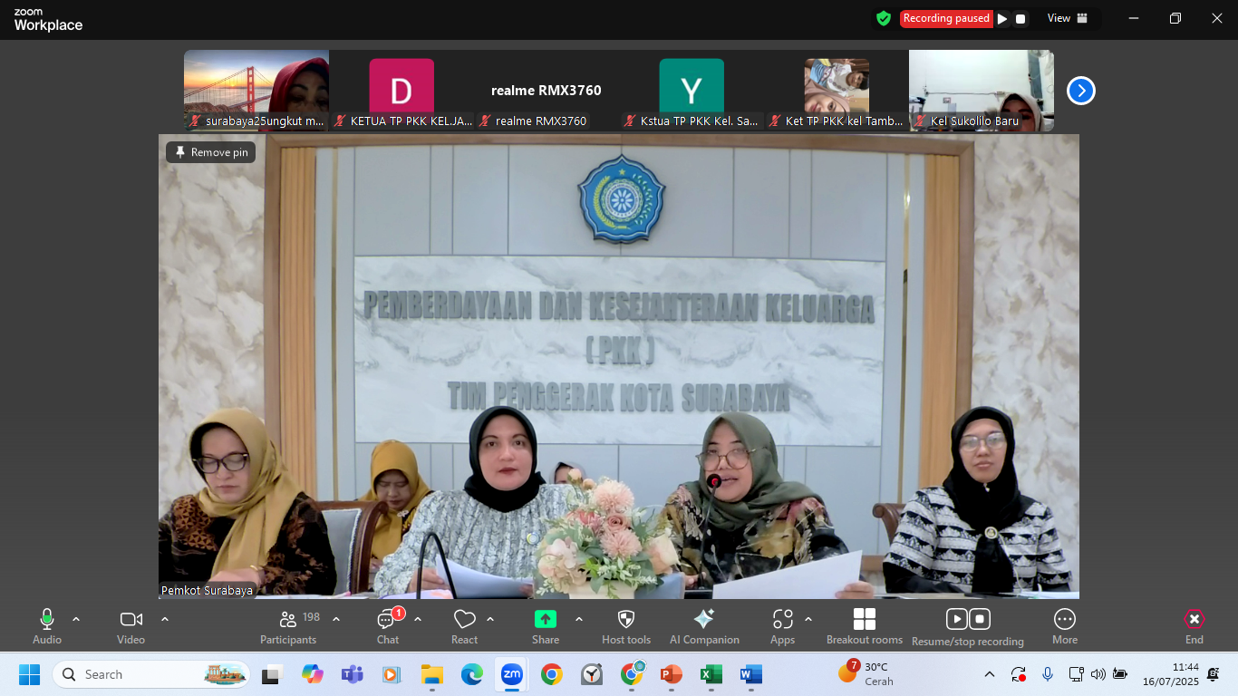Open Copilot from the taskbar

[x=313, y=674]
